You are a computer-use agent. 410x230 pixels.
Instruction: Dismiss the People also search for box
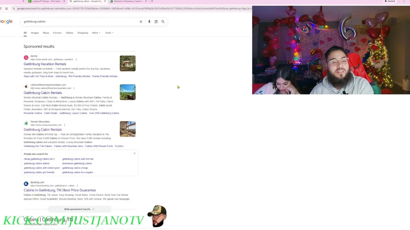click(x=135, y=154)
